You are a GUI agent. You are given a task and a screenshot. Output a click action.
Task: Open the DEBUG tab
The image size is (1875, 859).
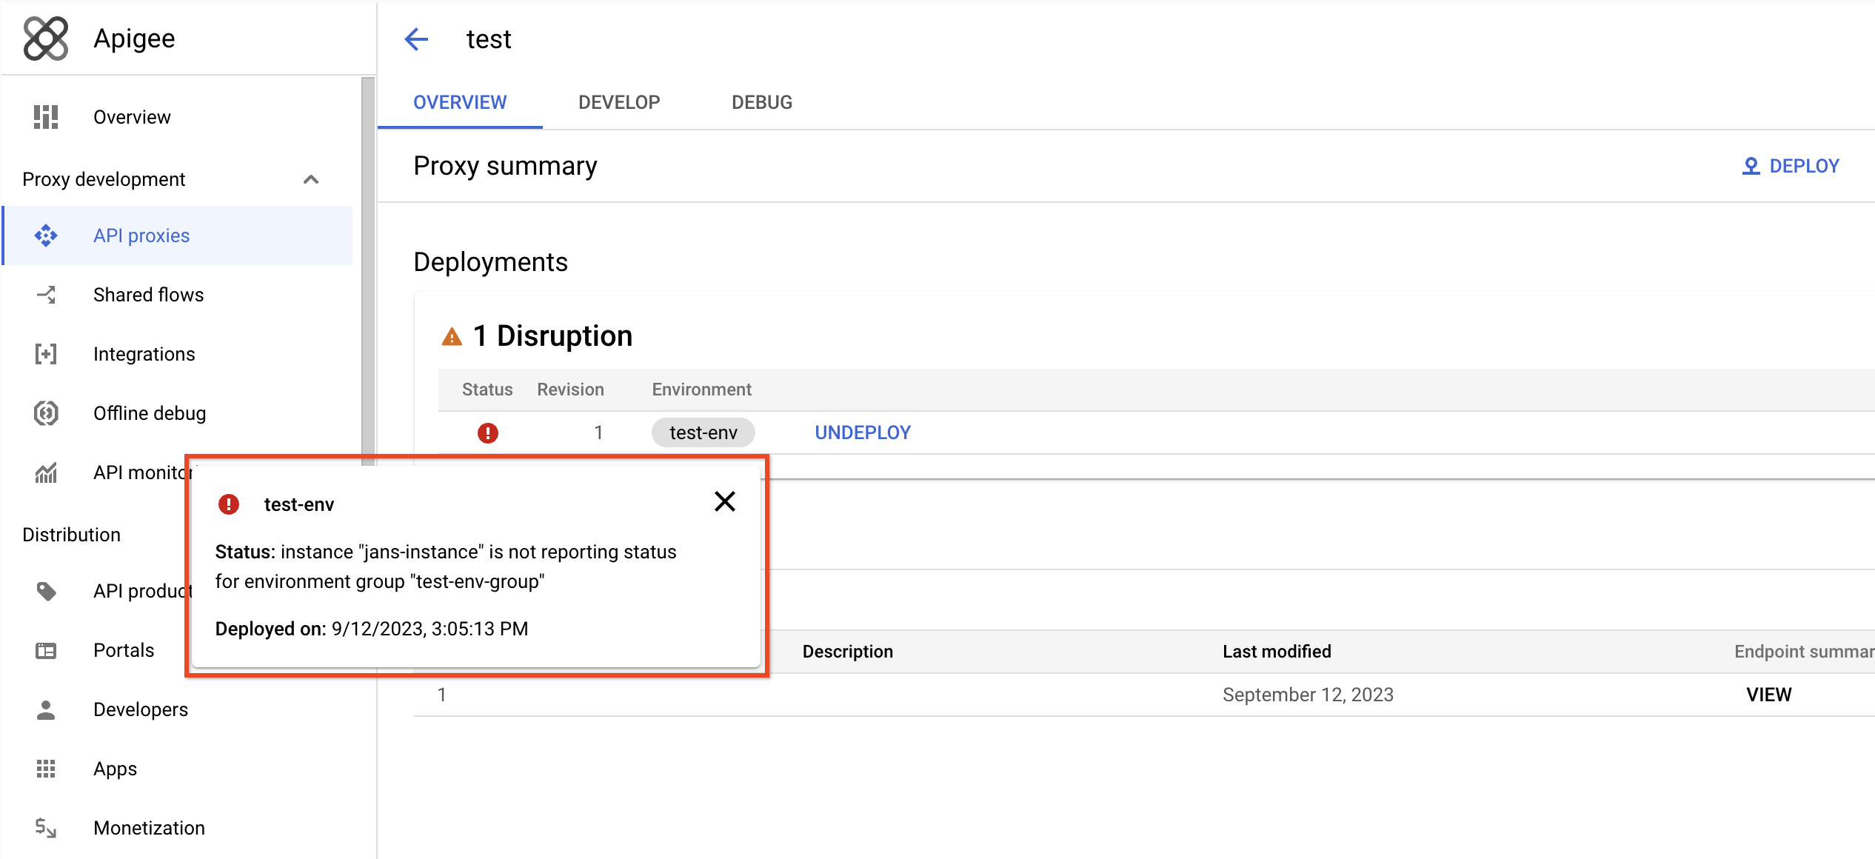click(x=761, y=102)
